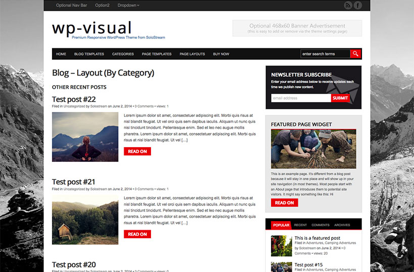Click the NEWSLETTER SUBSCRIBE heading
The width and height of the screenshot is (414, 272).
point(301,75)
